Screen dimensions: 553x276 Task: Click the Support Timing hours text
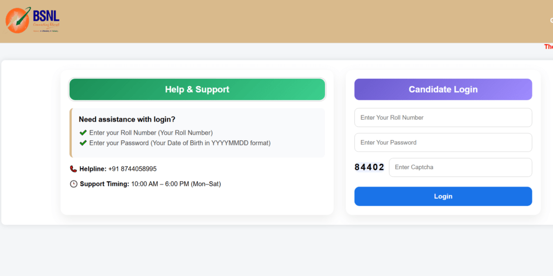point(176,184)
